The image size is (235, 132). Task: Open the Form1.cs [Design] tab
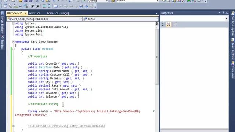pos(58,13)
